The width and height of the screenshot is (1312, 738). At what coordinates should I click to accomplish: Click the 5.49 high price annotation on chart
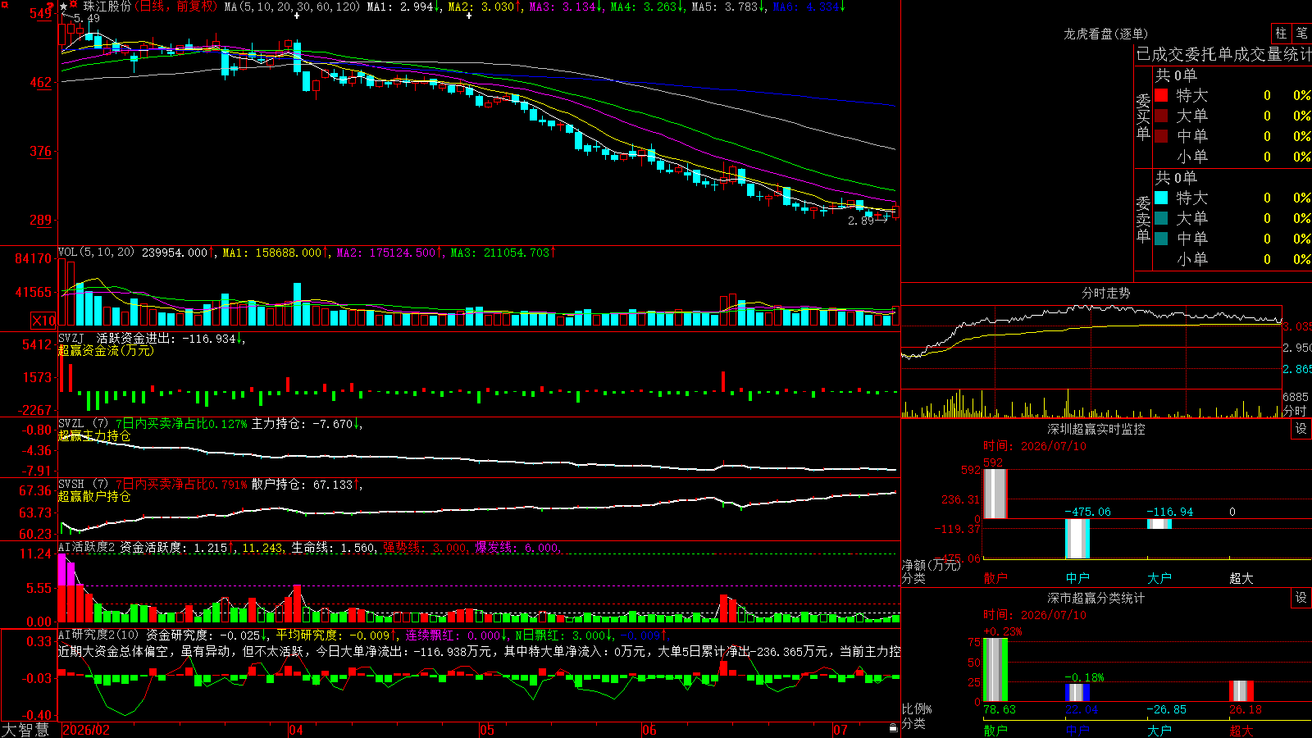87,18
